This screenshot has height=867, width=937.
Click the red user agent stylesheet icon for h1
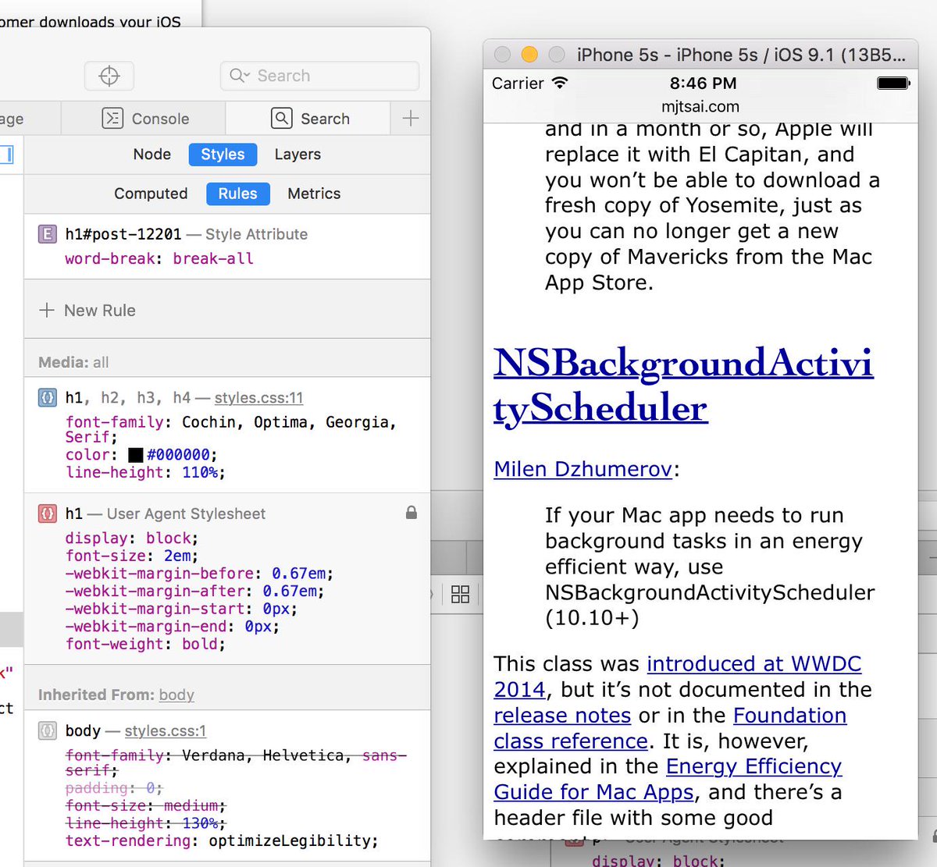48,513
